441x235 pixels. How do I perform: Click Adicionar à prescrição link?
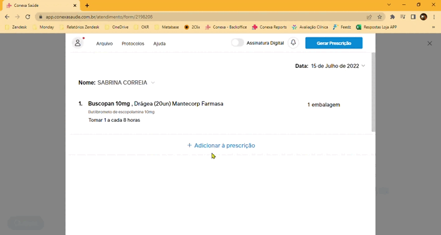pyautogui.click(x=221, y=145)
